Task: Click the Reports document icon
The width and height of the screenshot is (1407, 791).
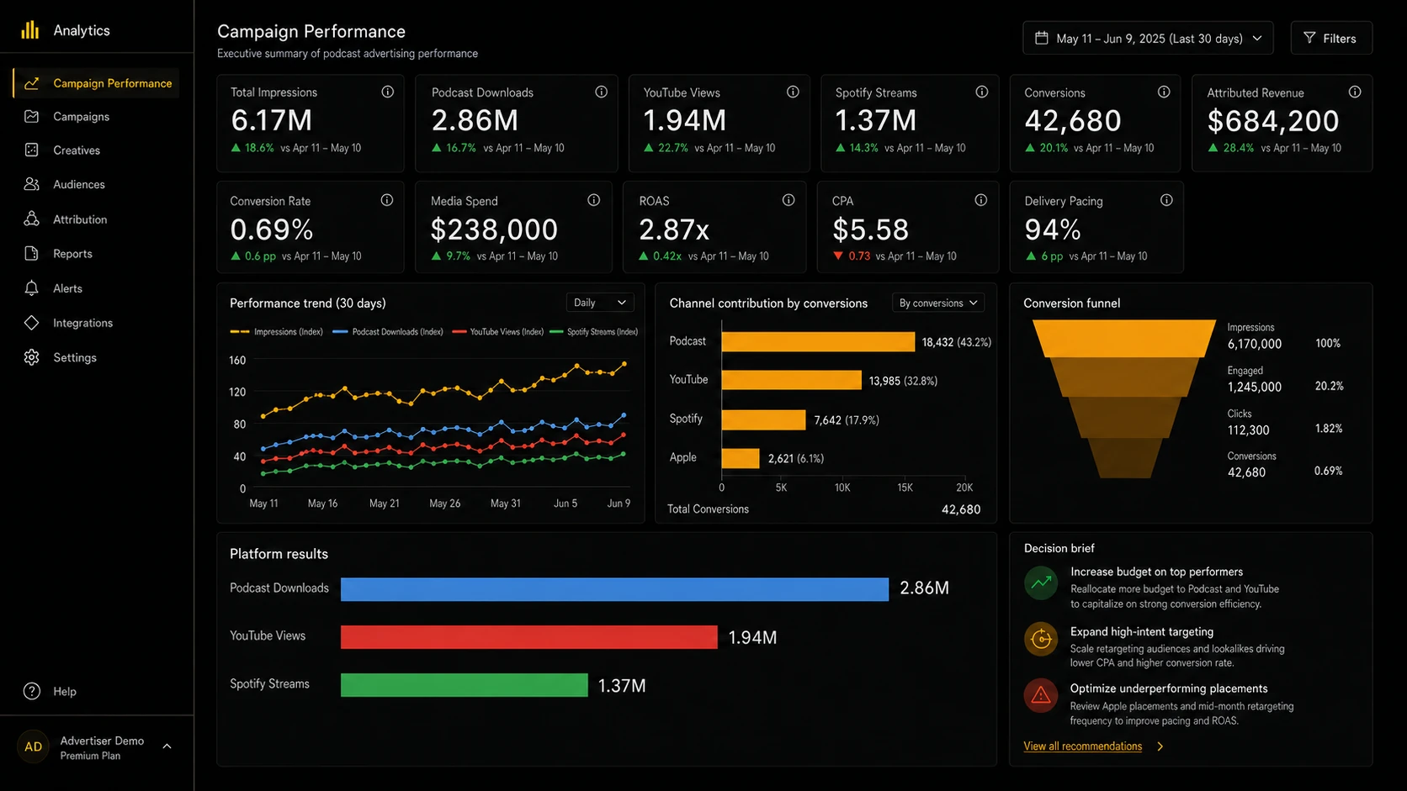Action: point(32,253)
